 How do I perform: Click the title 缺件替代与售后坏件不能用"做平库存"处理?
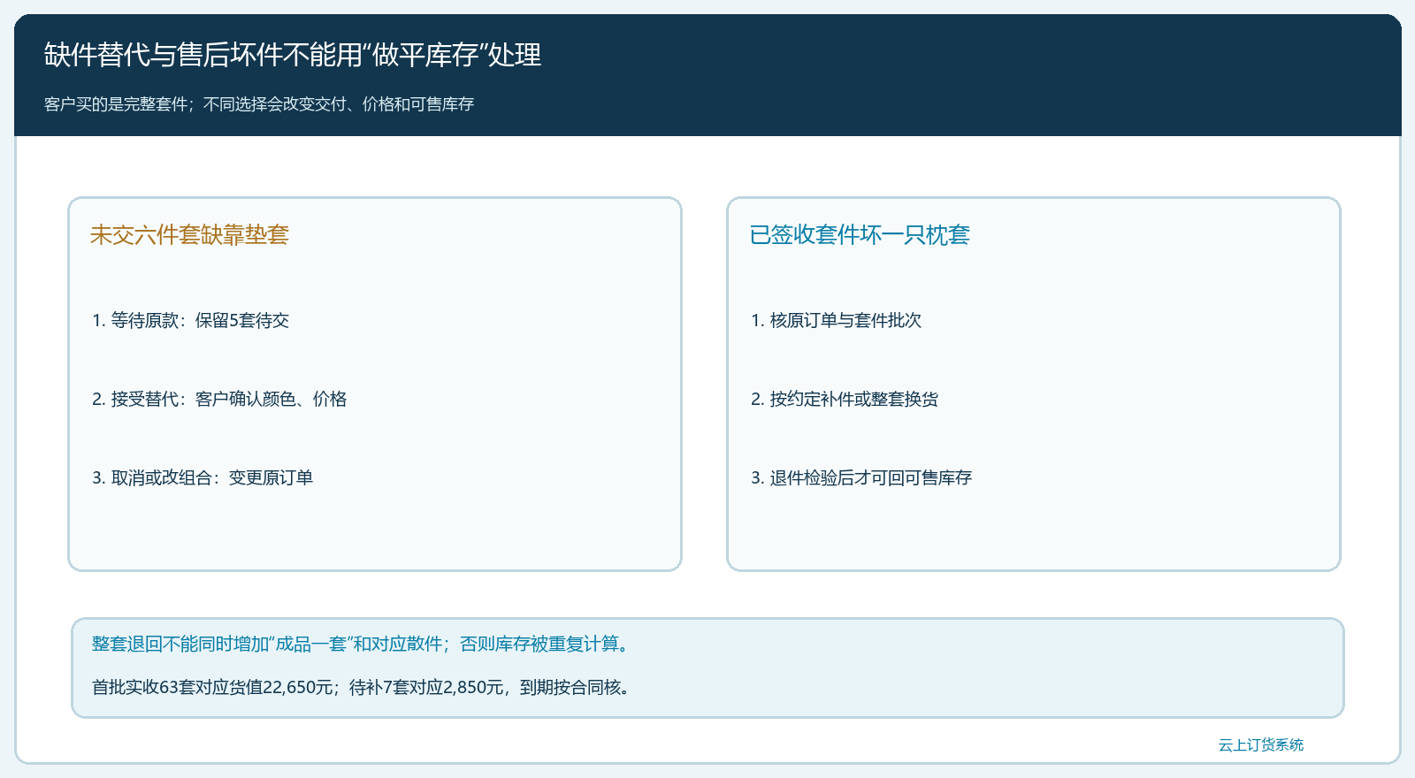pyautogui.click(x=293, y=55)
